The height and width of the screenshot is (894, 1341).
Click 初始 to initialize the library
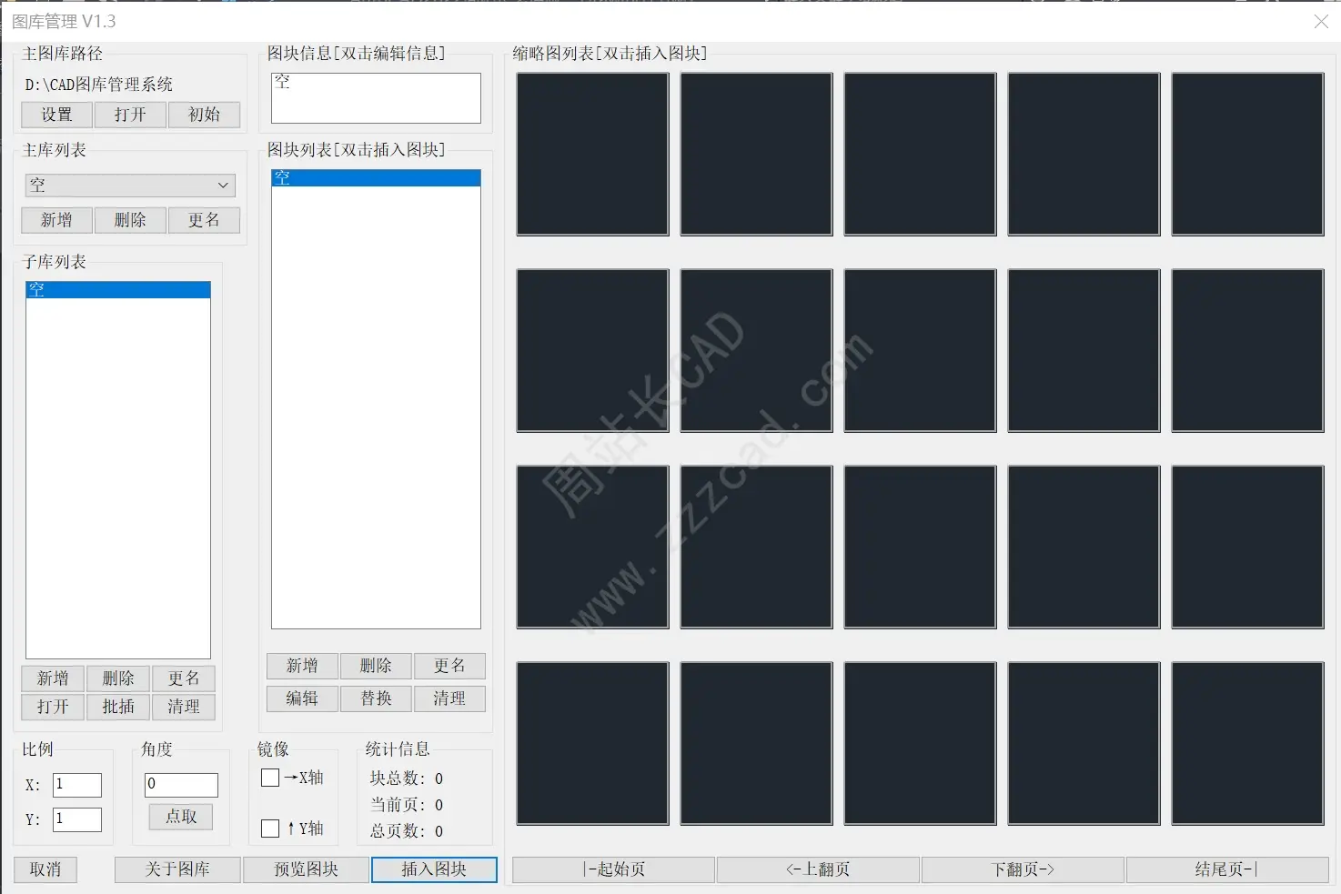coord(203,115)
